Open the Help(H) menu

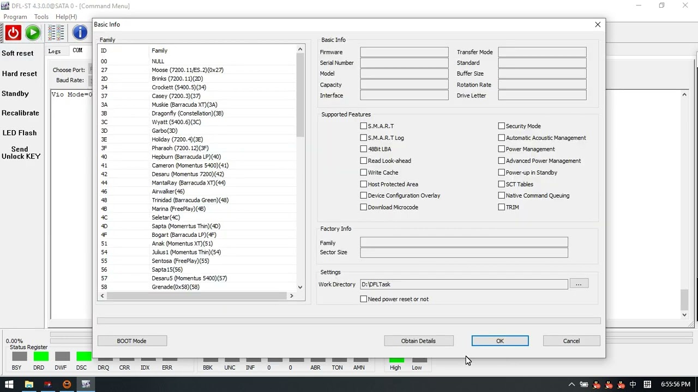click(x=67, y=17)
